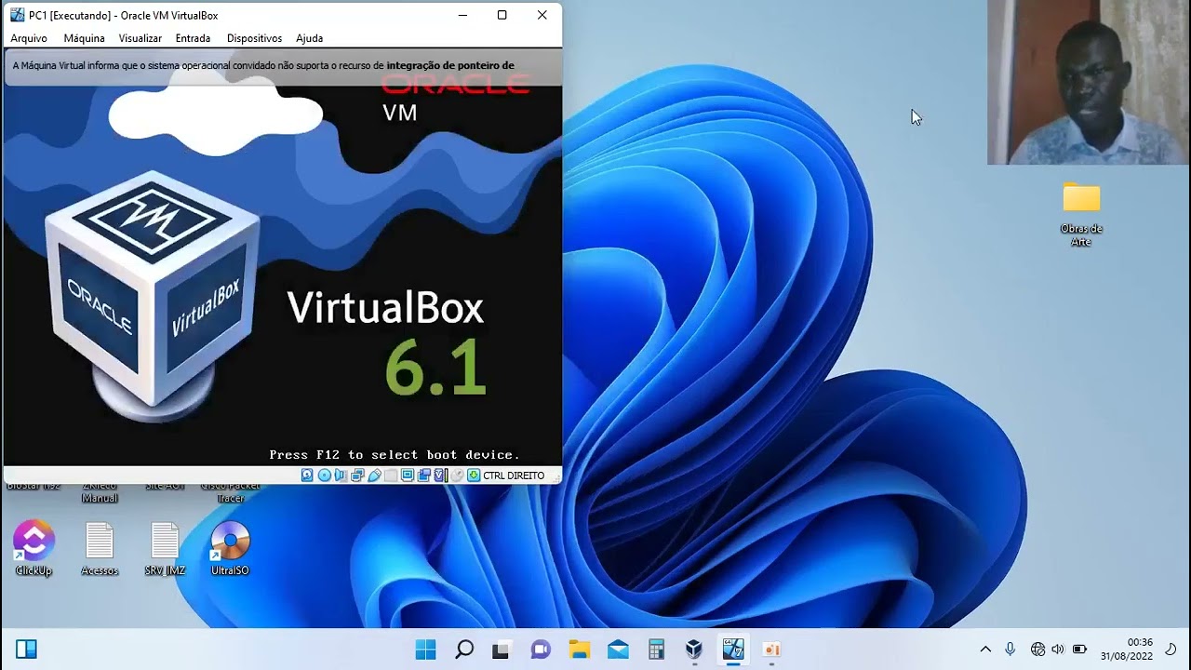Click the mouse integration indicator in VirtualBox status bar
The width and height of the screenshot is (1191, 670).
(x=457, y=476)
